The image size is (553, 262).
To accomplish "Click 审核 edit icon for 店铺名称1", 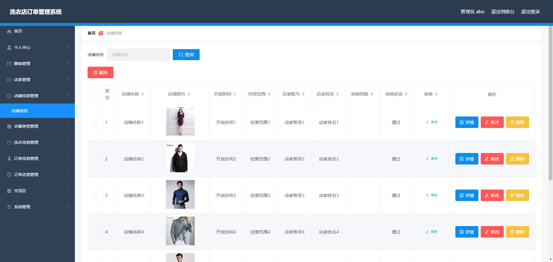I will click(428, 122).
